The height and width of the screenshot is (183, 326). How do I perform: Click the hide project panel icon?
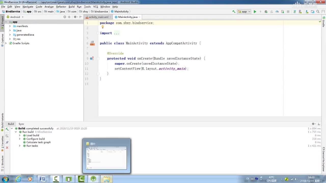(x=81, y=17)
